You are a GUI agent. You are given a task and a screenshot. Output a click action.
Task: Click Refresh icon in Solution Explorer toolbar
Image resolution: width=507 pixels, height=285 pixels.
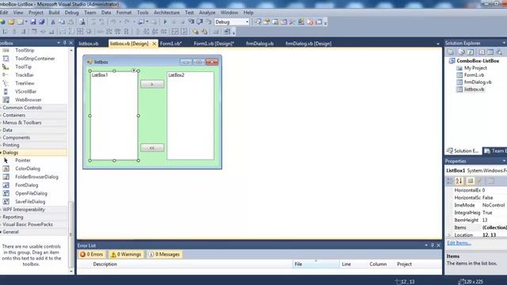(x=471, y=52)
